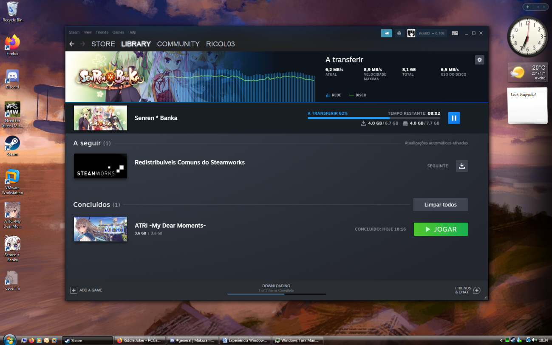Click the DISCO graph legend
This screenshot has width=552, height=345.
(357, 95)
